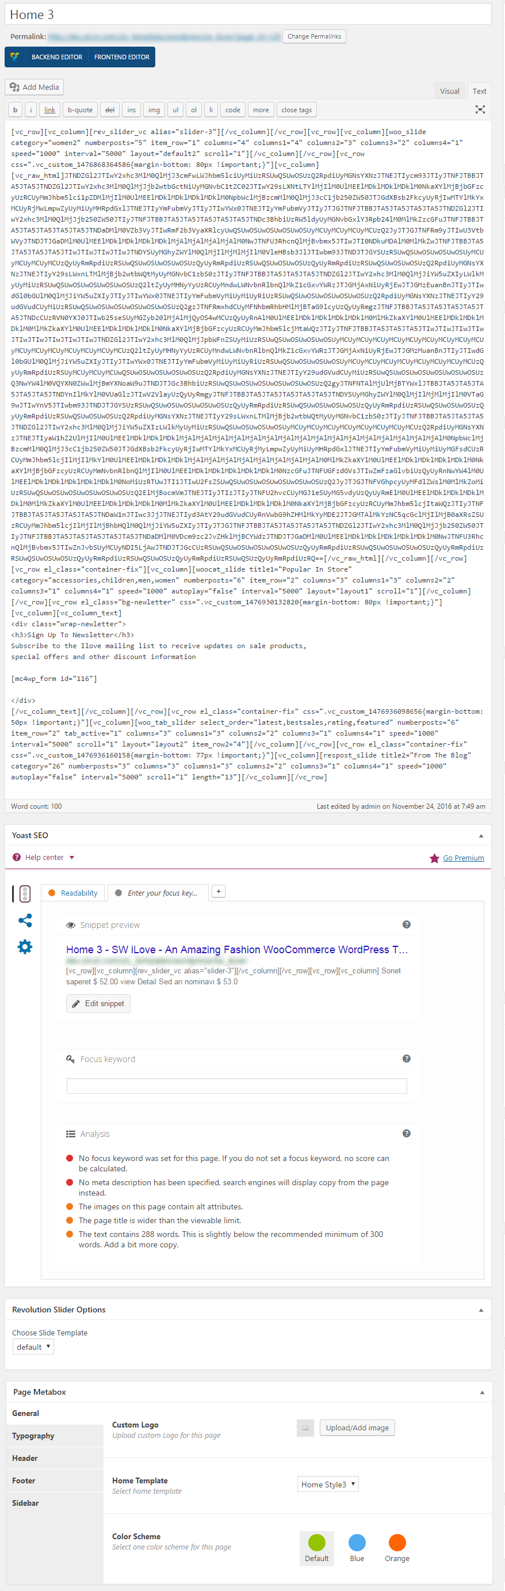Click the Upload/Add image button
This screenshot has height=1591, width=505.
point(357,1428)
